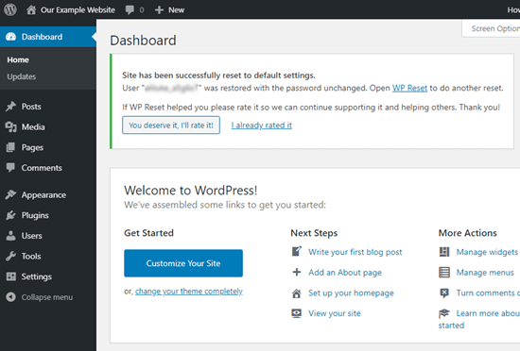The image size is (520, 351).
Task: Click Set up your homepage link
Action: (x=351, y=293)
